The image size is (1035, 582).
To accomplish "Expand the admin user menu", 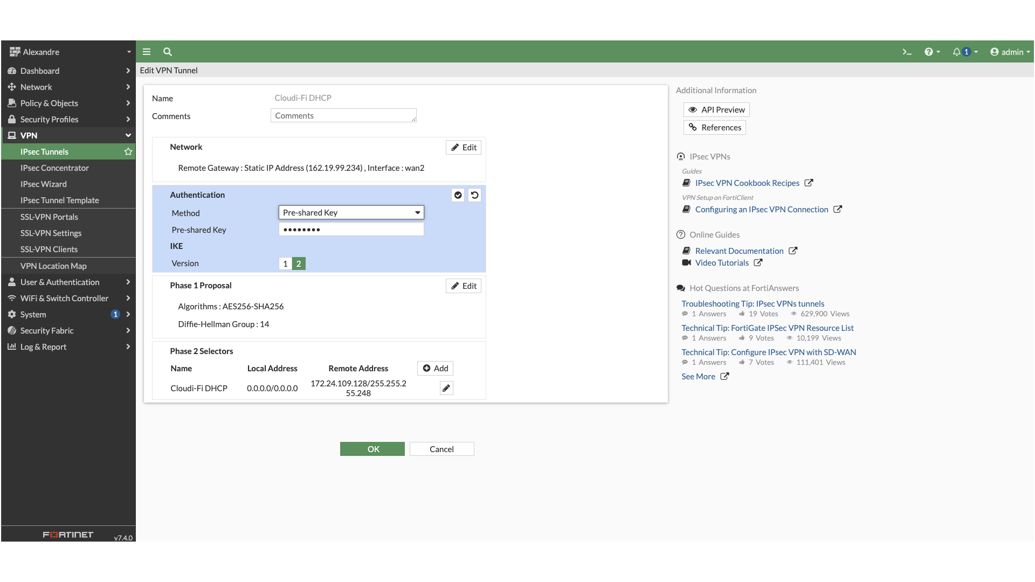I will click(x=1010, y=52).
